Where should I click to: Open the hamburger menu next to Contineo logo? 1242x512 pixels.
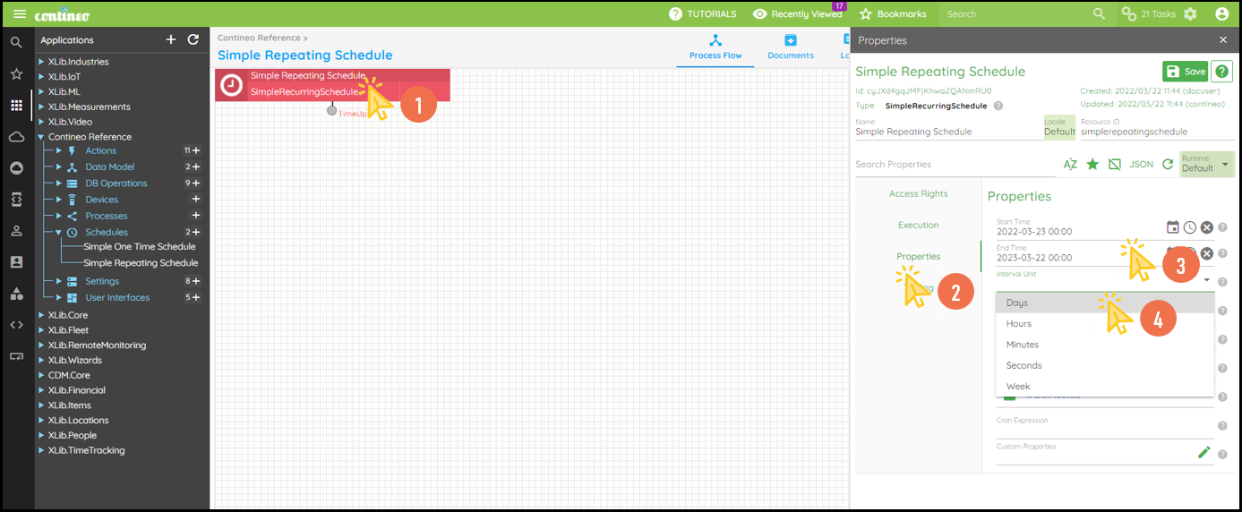click(x=19, y=14)
